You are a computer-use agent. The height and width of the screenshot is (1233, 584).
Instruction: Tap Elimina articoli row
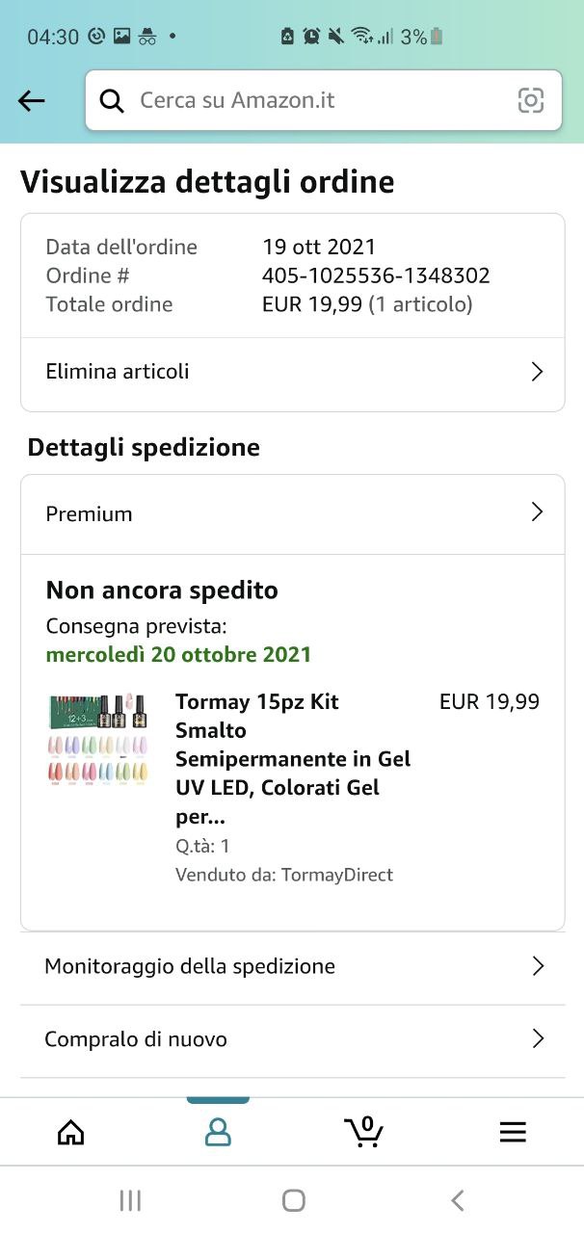click(x=118, y=372)
